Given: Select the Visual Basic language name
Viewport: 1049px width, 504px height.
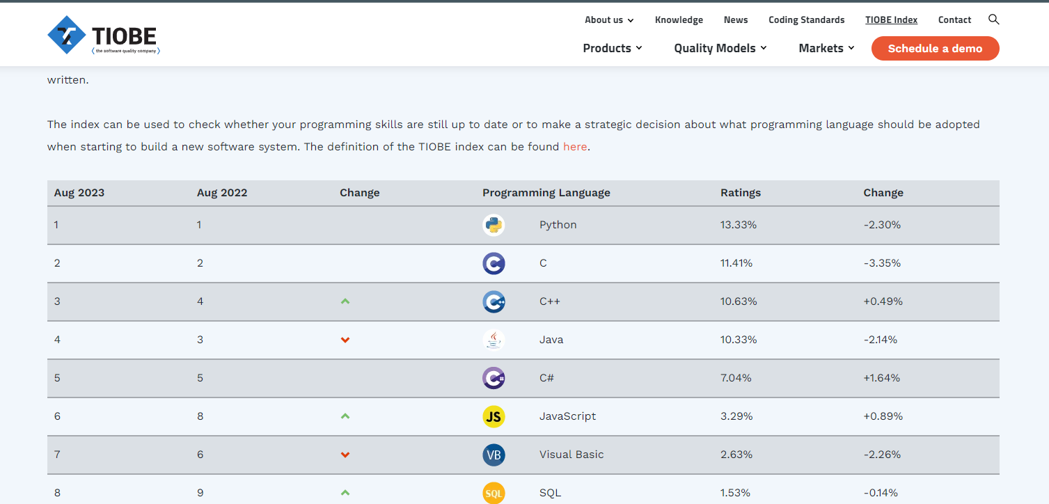Looking at the screenshot, I should pyautogui.click(x=571, y=455).
